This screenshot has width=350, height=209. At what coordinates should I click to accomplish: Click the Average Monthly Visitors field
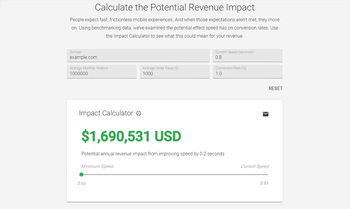click(x=102, y=71)
